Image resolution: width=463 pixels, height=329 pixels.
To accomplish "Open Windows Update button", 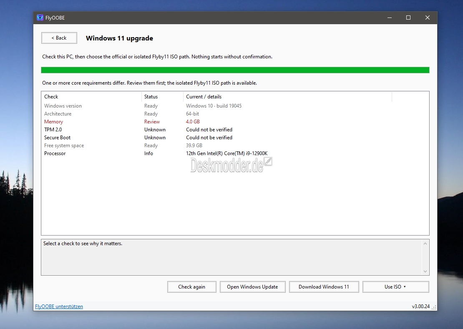I will (252, 287).
